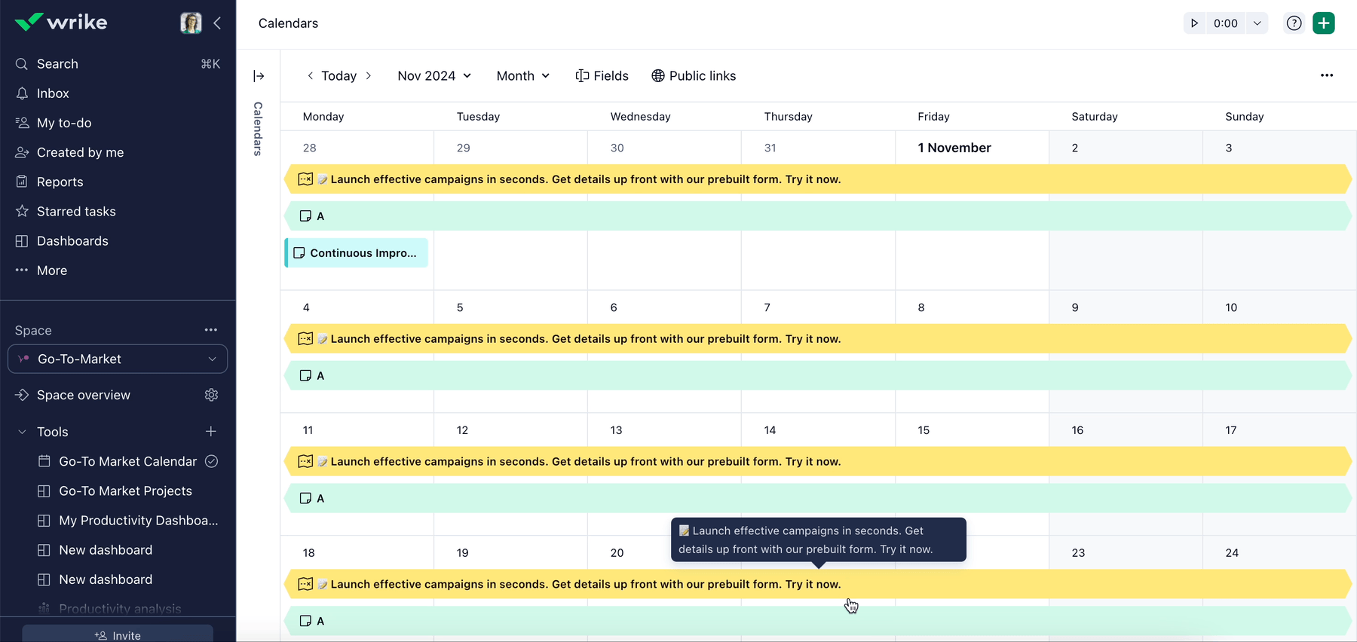Viewport: 1357px width, 642px height.
Task: Add a new tool with the plus icon
Action: (211, 432)
